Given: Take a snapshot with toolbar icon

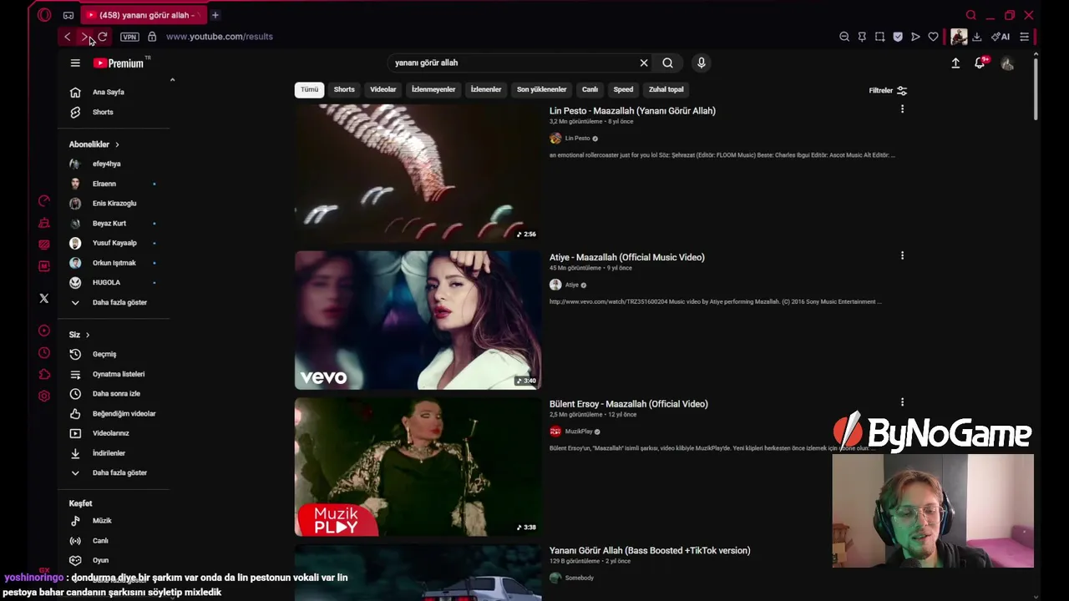Looking at the screenshot, I should [879, 37].
